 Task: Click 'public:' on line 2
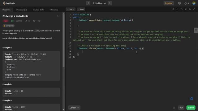(77, 17)
